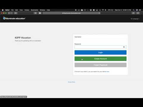
Task: Click Safari's back navigation arrow
Action: tap(9, 13)
